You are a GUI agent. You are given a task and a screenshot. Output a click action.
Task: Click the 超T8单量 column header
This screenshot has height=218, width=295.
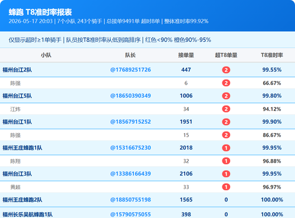pos(226,55)
